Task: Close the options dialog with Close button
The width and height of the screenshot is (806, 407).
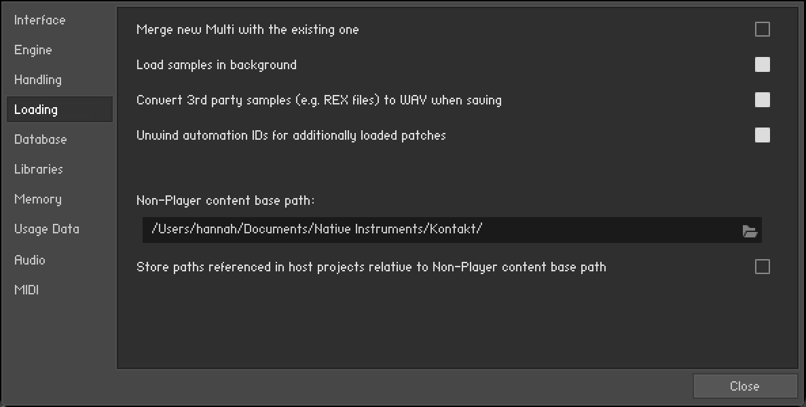Action: point(745,386)
